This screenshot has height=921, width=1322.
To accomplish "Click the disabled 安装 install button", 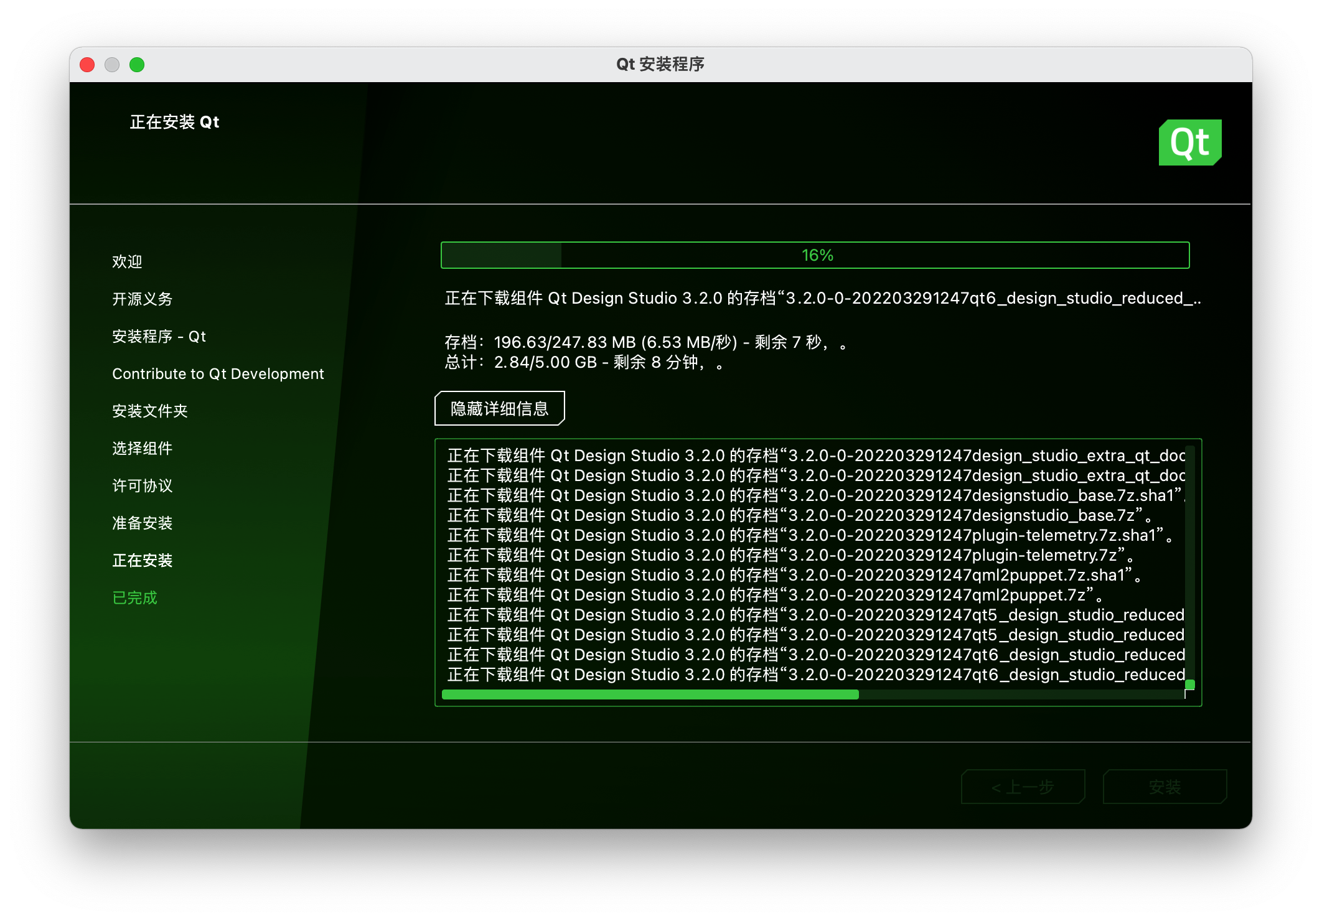I will coord(1164,787).
